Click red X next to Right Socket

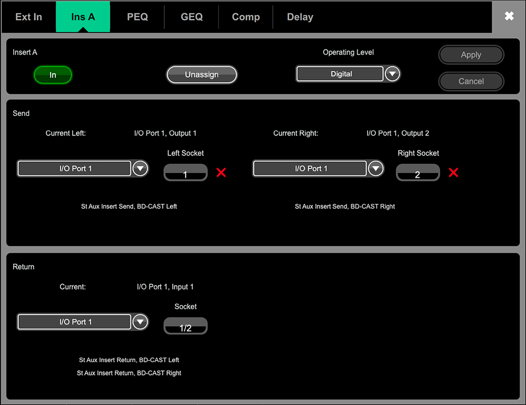click(x=453, y=173)
